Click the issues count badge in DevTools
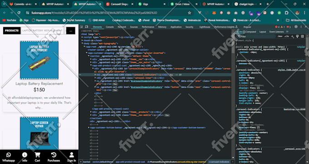This screenshot has width=309, height=164. [x=289, y=27]
